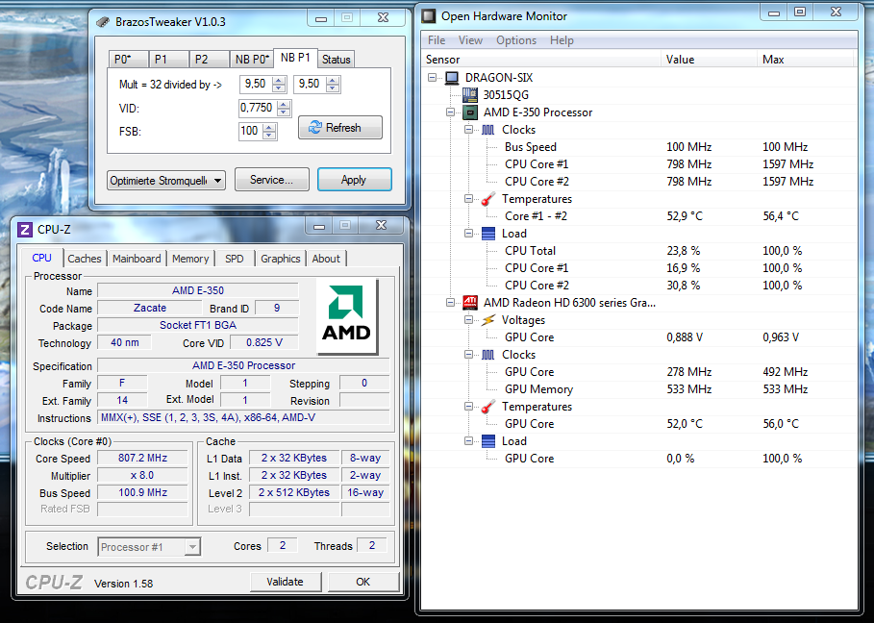The image size is (874, 623).
Task: Collapse the CPU Clocks group
Action: (469, 130)
